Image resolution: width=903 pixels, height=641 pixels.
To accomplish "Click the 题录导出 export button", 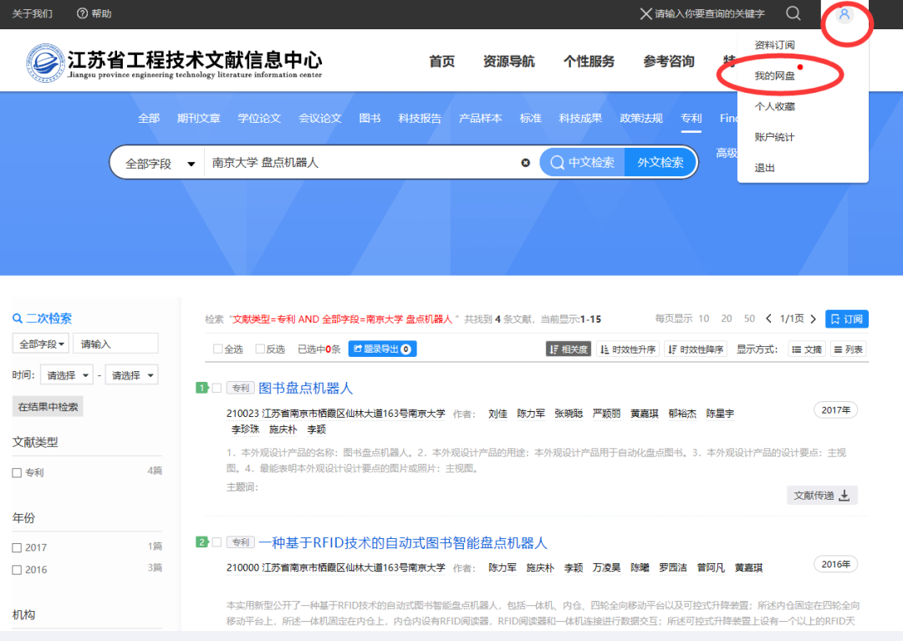I will point(381,348).
